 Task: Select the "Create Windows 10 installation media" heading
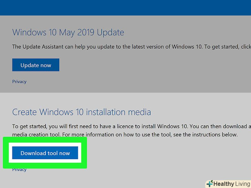point(81,112)
